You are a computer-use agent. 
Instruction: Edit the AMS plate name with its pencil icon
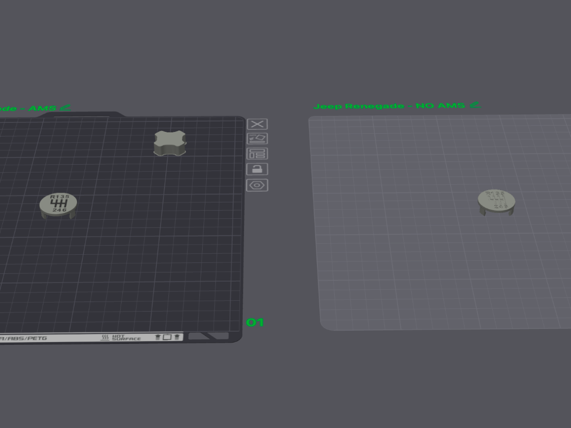[65, 107]
